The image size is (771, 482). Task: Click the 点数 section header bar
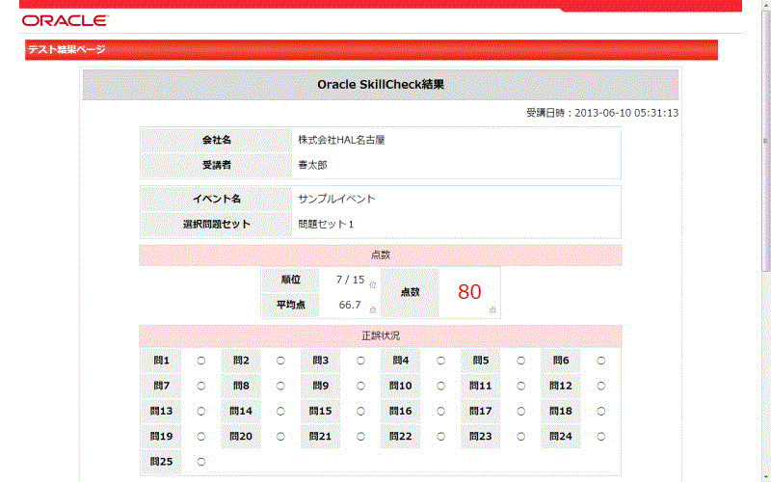pyautogui.click(x=381, y=255)
